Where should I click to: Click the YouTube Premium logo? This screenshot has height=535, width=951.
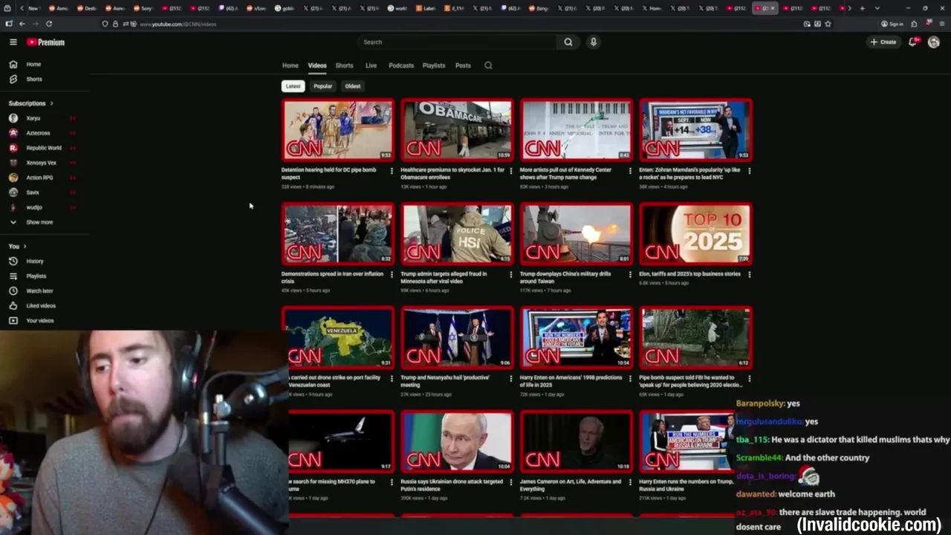click(45, 42)
